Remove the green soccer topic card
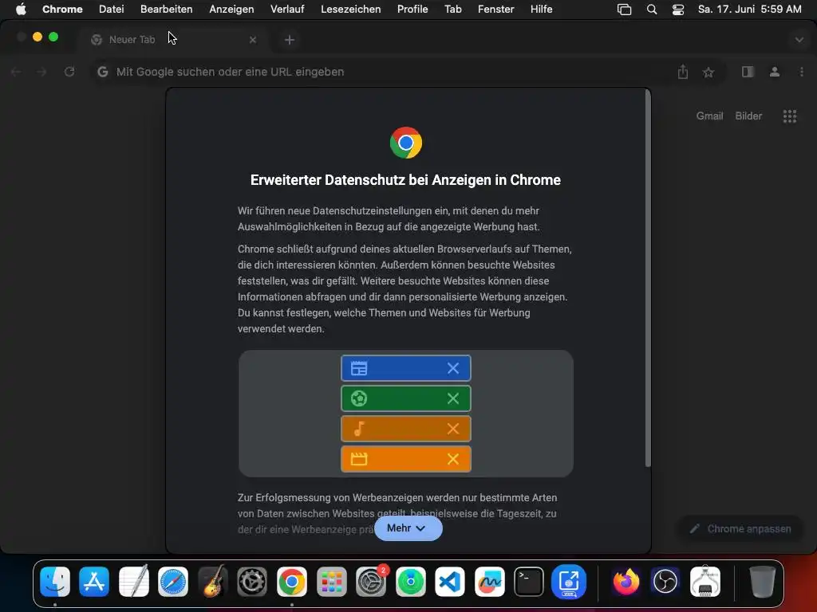 point(453,398)
